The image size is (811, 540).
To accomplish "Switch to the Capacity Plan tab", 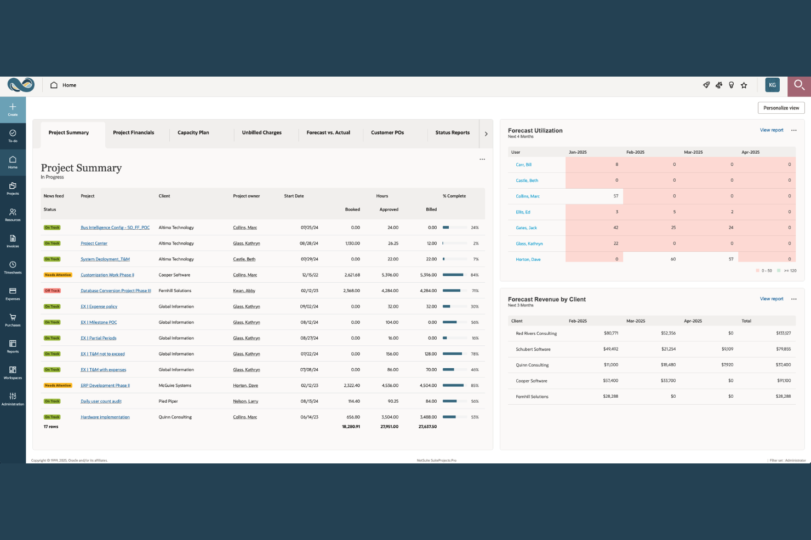I will coord(193,133).
